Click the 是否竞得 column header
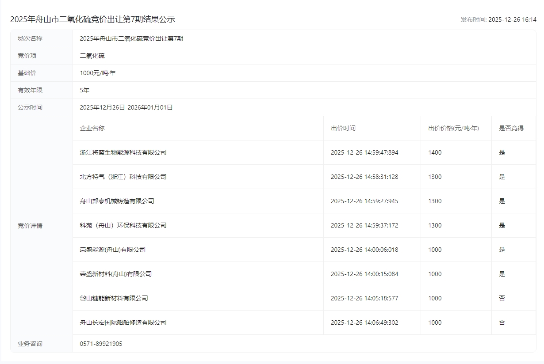Viewport: 544px width, 364px height. 511,128
